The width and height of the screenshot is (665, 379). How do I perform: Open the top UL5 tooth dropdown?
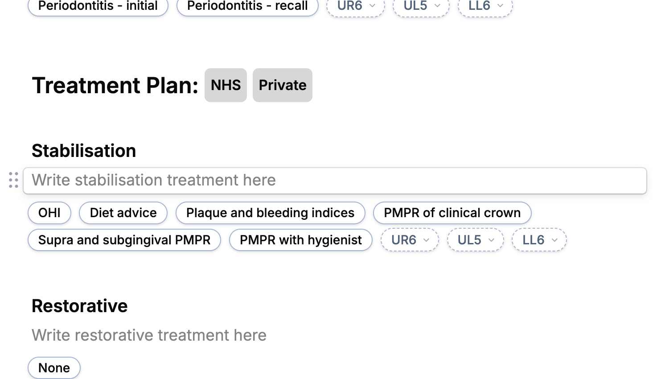click(421, 6)
